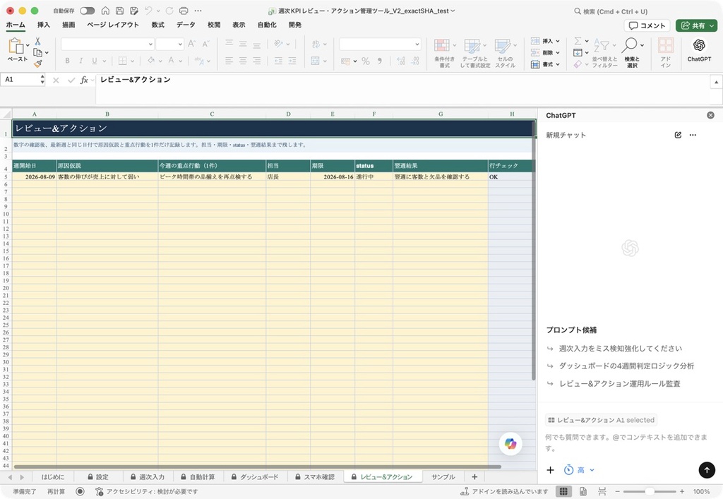Click the Conditional Formatting icon
The height and width of the screenshot is (499, 723).
coord(442,46)
